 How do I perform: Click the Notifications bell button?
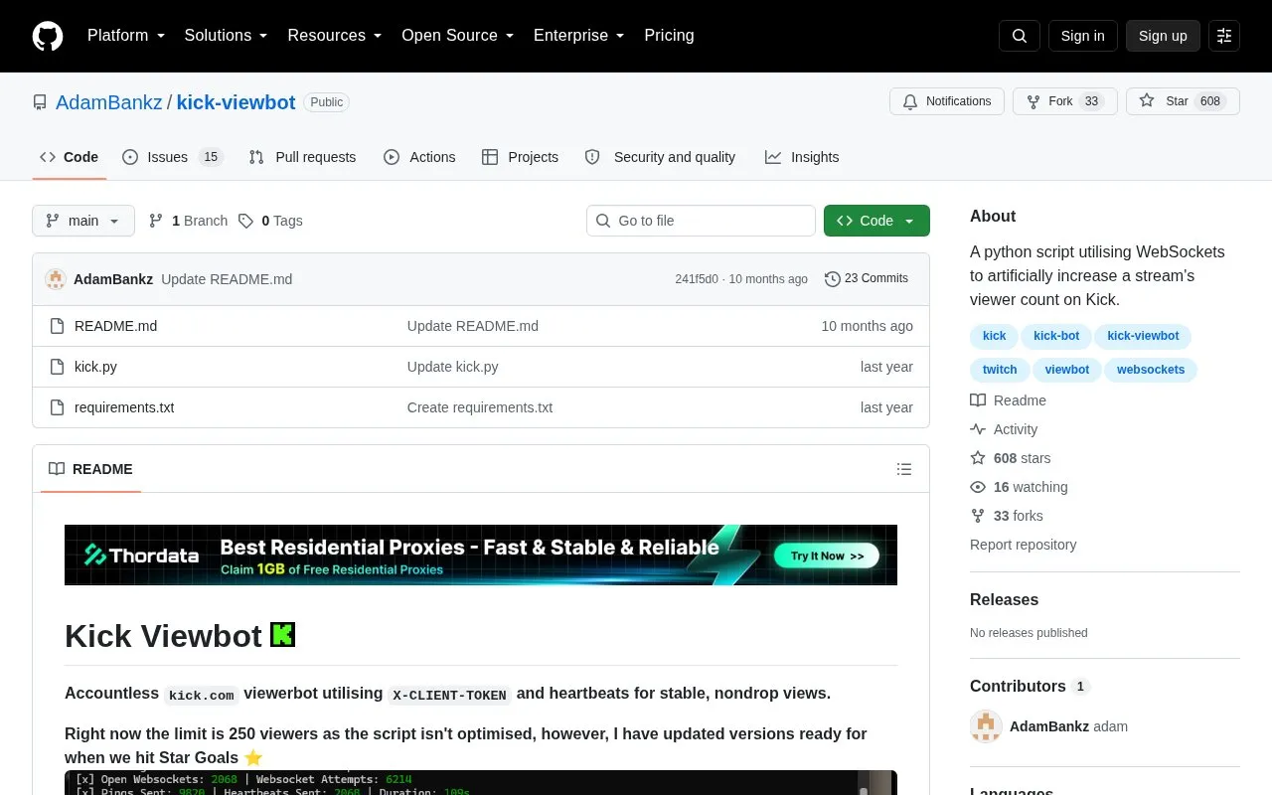(x=947, y=101)
